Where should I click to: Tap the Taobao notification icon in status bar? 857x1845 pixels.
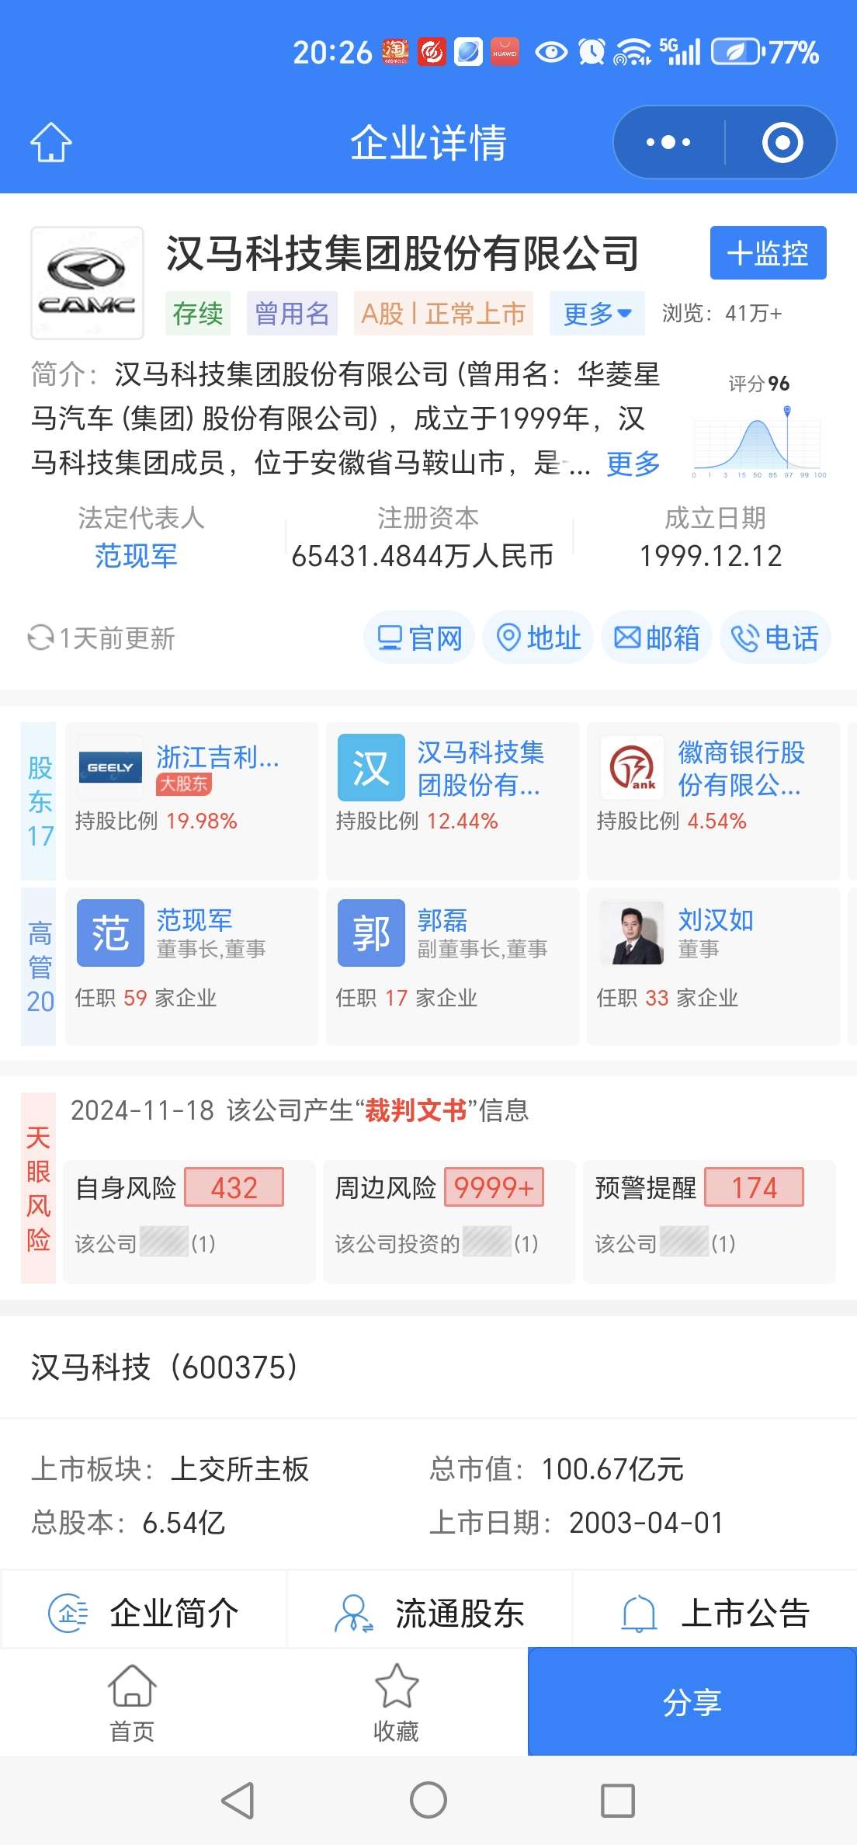(x=395, y=52)
